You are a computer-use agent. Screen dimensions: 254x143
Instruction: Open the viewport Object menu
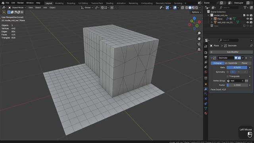(52, 8)
